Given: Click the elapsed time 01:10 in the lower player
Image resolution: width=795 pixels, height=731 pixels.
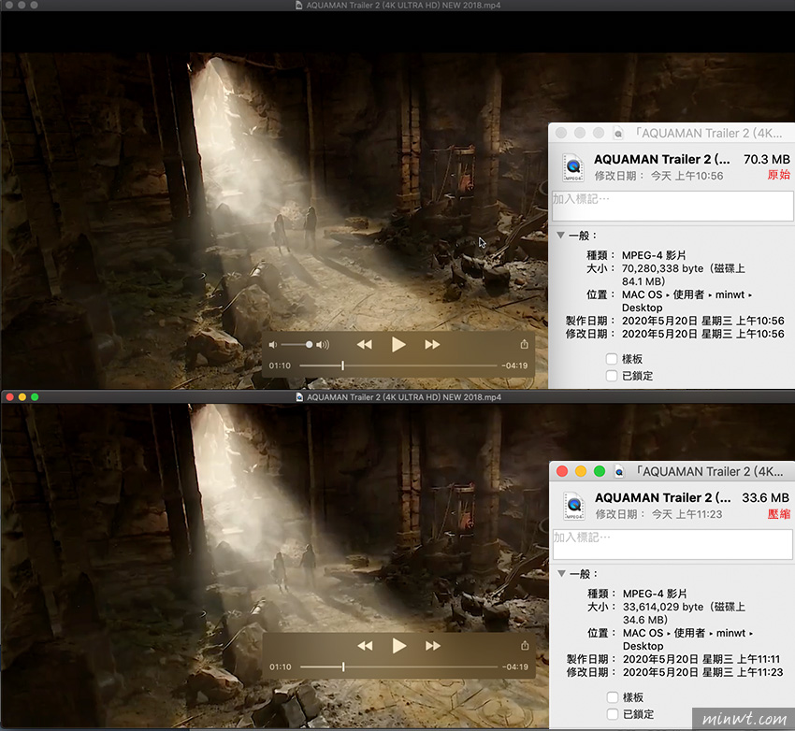Looking at the screenshot, I should (x=281, y=666).
